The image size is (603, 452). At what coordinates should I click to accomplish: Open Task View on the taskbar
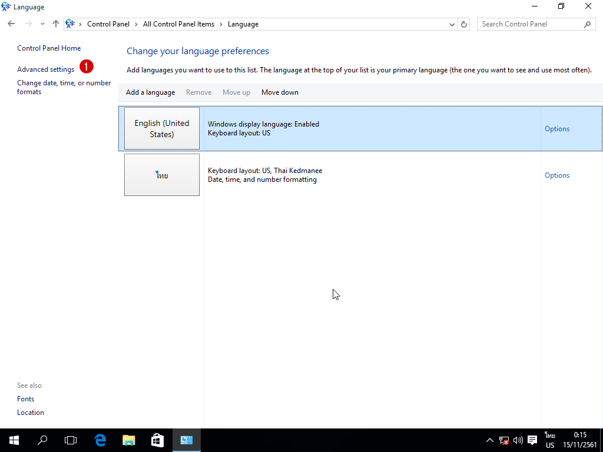(71, 440)
